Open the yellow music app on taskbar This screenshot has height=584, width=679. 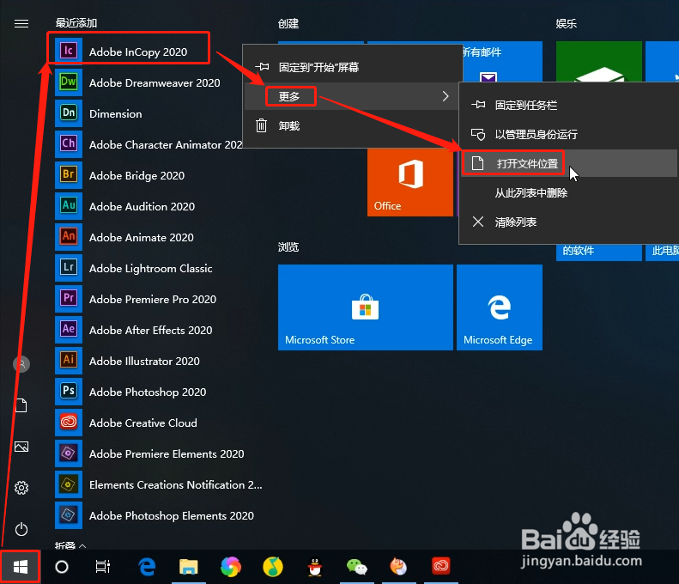[273, 567]
